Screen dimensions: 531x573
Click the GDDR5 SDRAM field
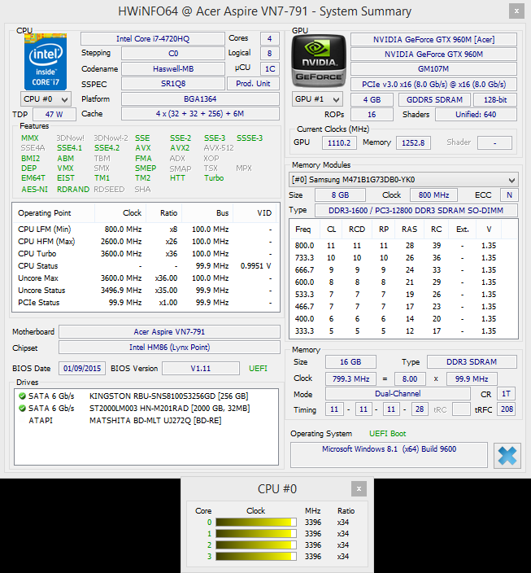click(x=434, y=100)
